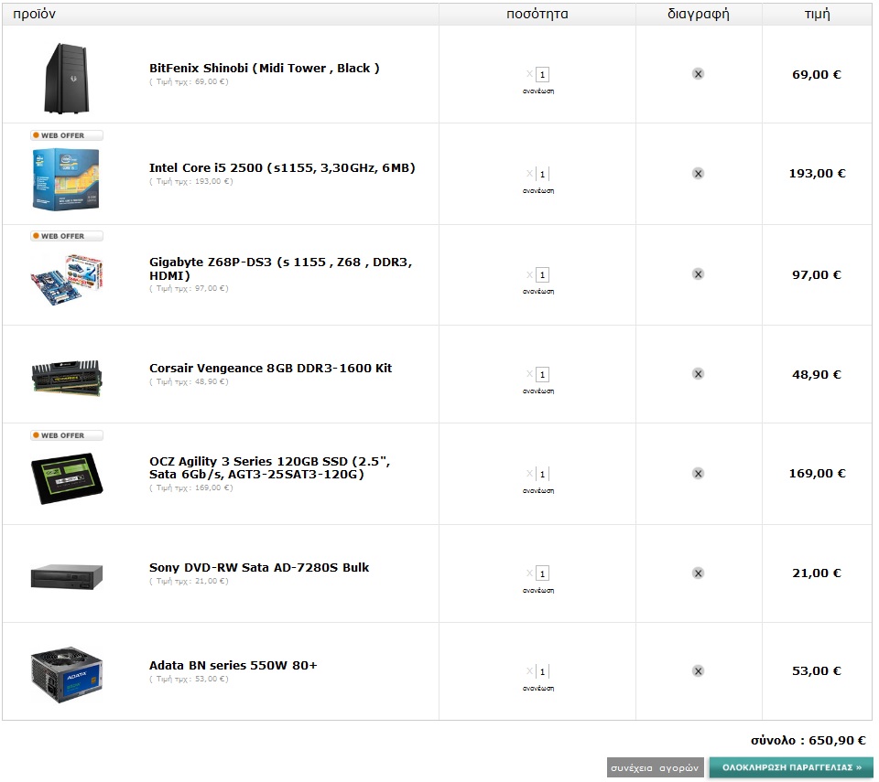
Task: Click the σύνολο : 650,90 € total
Action: click(x=808, y=741)
